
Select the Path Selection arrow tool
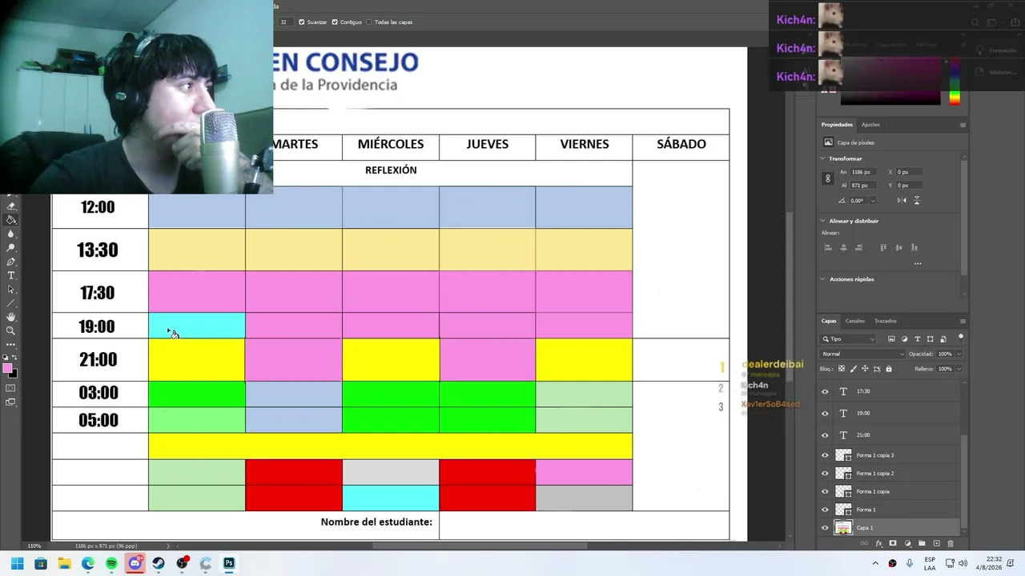11,290
